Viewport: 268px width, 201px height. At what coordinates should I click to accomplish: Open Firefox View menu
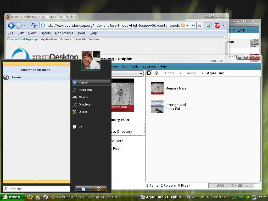coord(32,33)
